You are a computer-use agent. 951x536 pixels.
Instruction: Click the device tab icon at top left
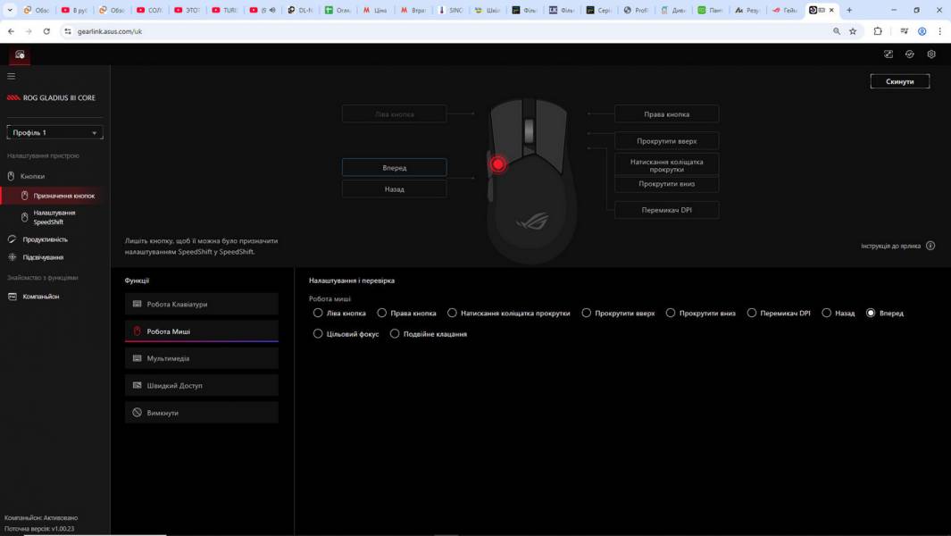(x=20, y=54)
